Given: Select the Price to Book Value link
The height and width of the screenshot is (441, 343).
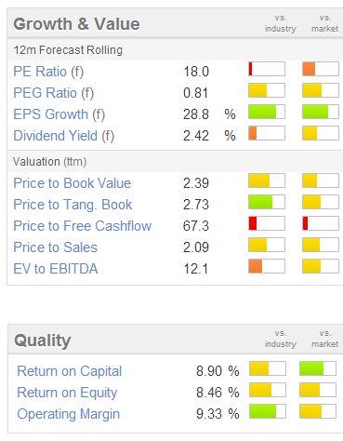Looking at the screenshot, I should click(x=73, y=183).
